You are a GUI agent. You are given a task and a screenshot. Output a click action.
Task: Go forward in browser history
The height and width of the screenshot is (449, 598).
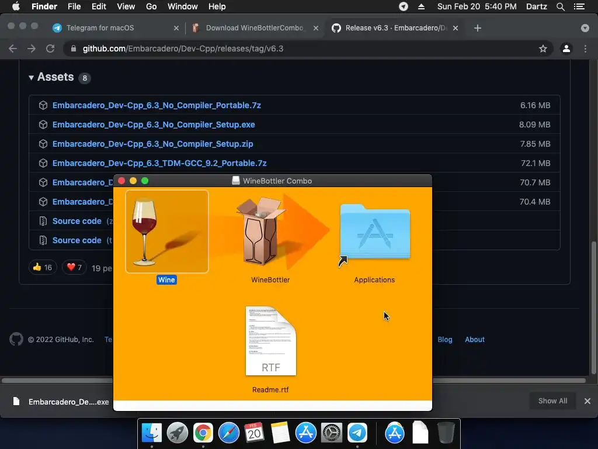[32, 49]
